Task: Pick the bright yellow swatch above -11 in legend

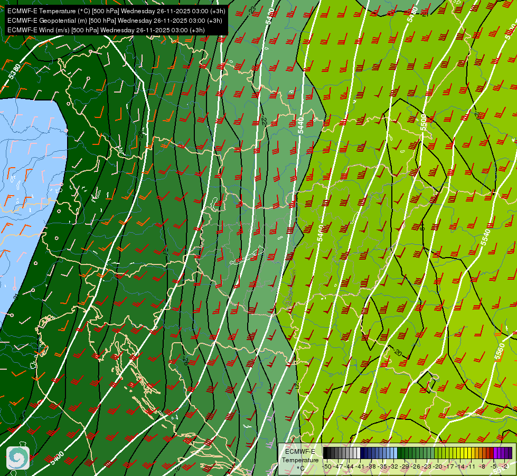Action: point(469,453)
